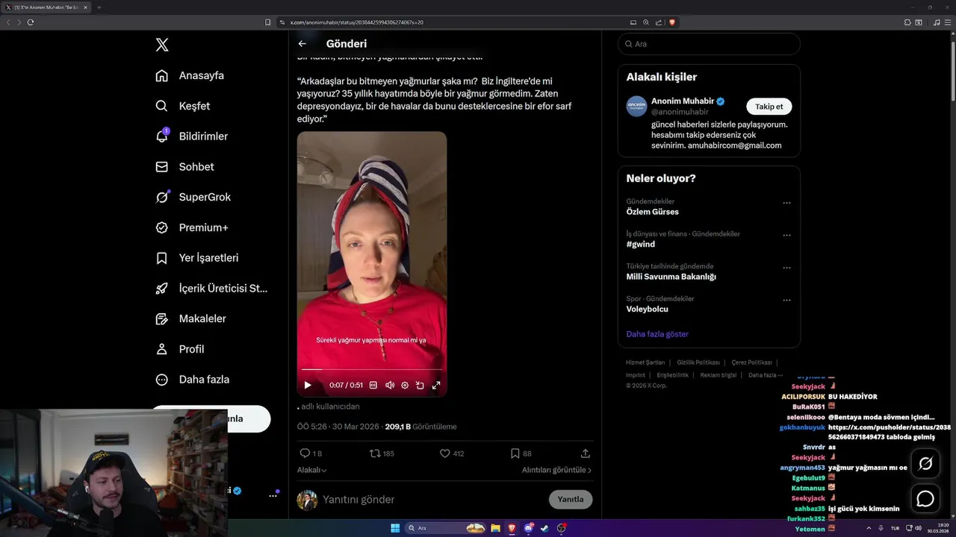This screenshot has height=537, width=956.
Task: Click the Windows taskbar search box
Action: click(x=446, y=528)
